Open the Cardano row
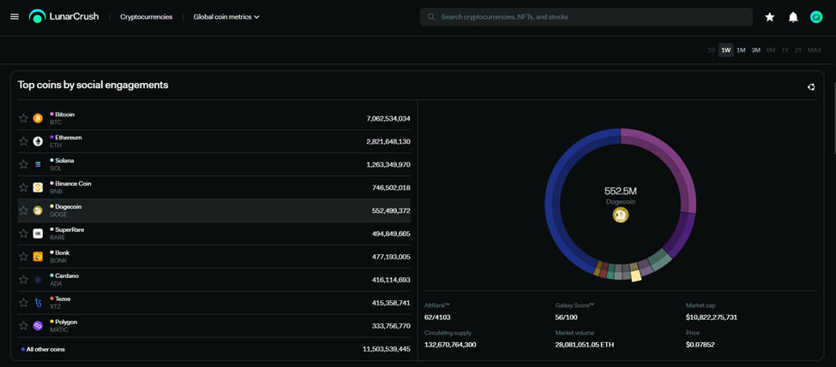 [x=214, y=280]
